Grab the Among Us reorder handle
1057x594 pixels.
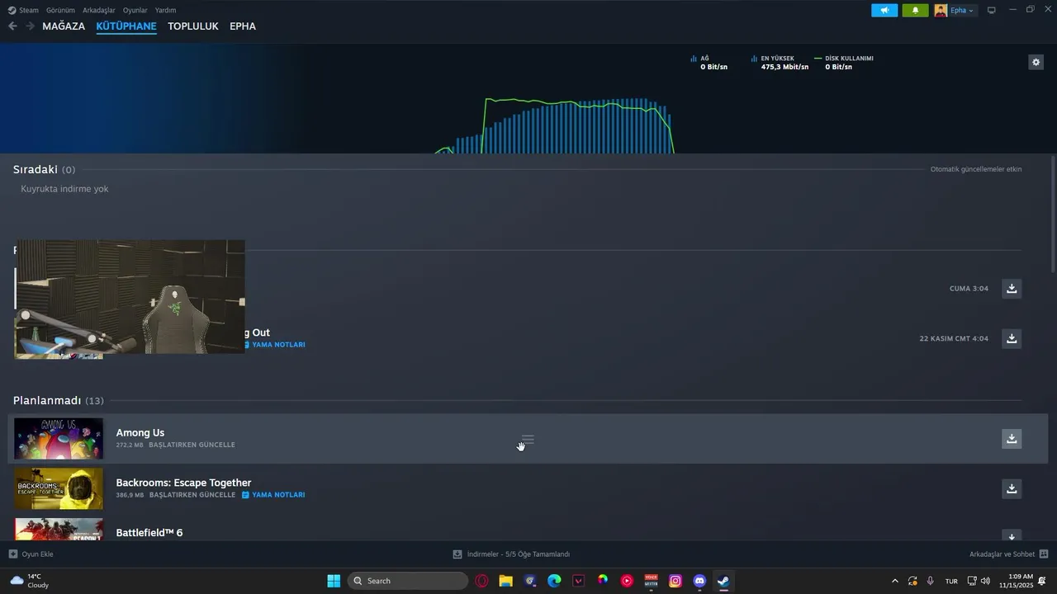528,440
